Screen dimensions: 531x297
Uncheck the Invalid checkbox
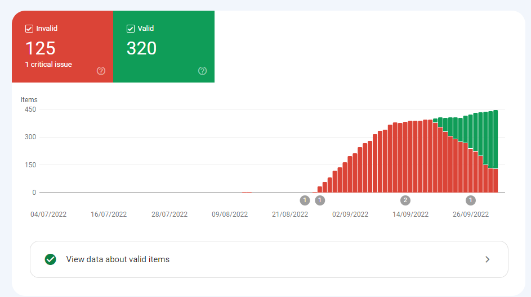[29, 29]
